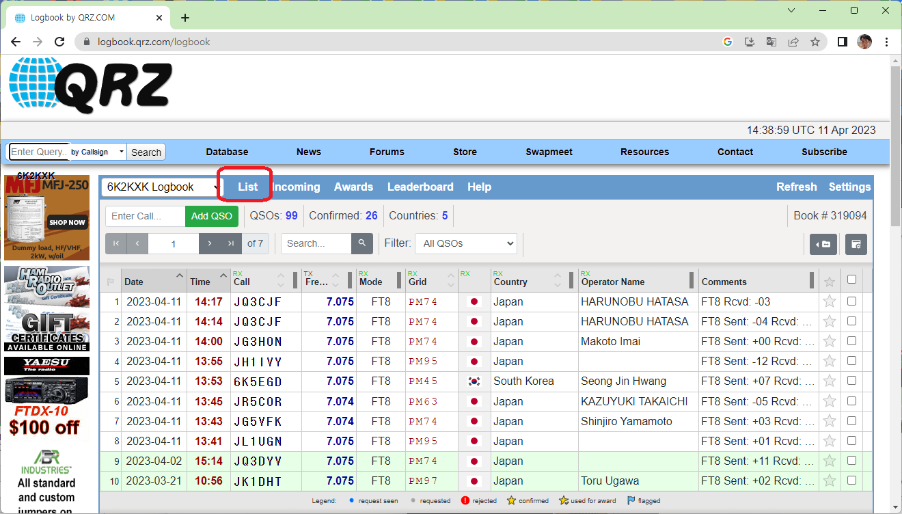Switch to Awards tab
The height and width of the screenshot is (514, 902).
(x=353, y=187)
